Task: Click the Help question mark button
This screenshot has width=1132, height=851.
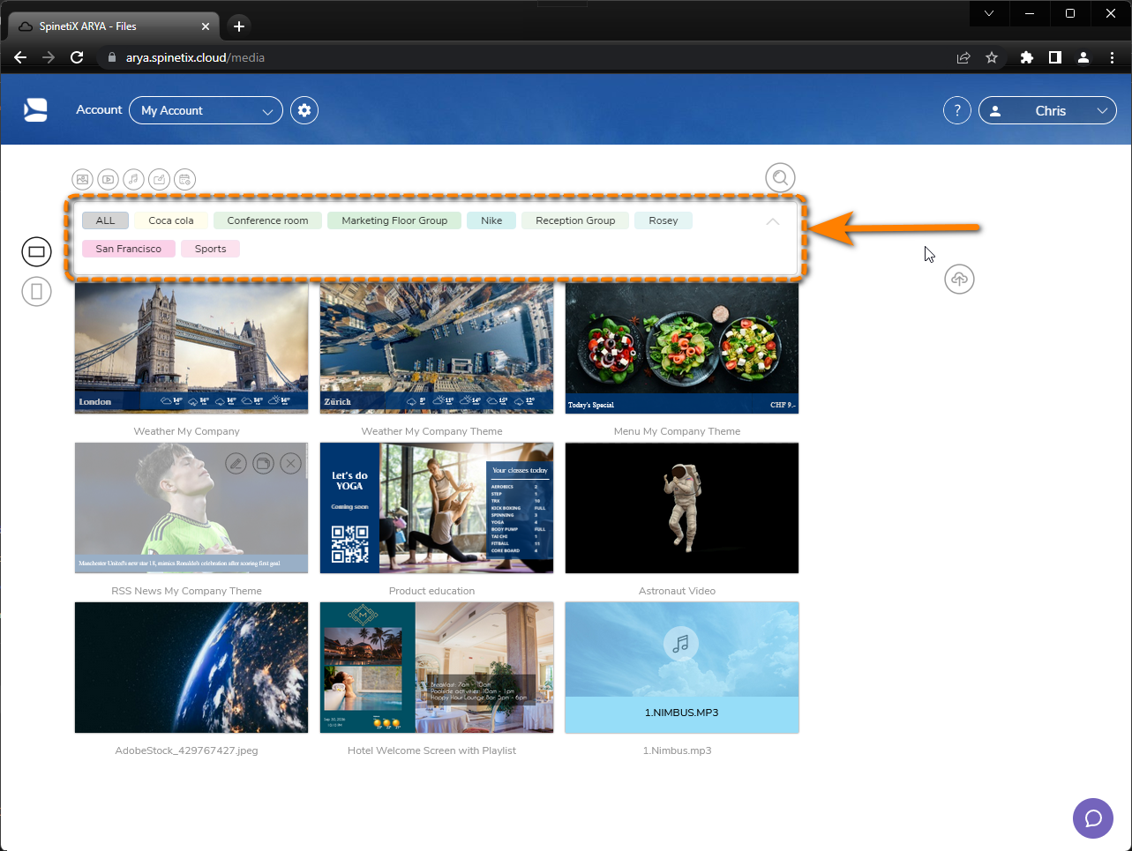Action: (x=956, y=110)
